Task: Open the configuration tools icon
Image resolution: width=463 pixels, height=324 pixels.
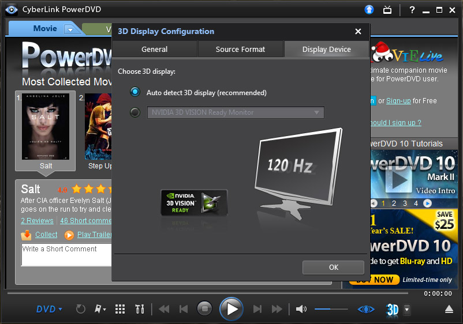Action: tap(139, 309)
